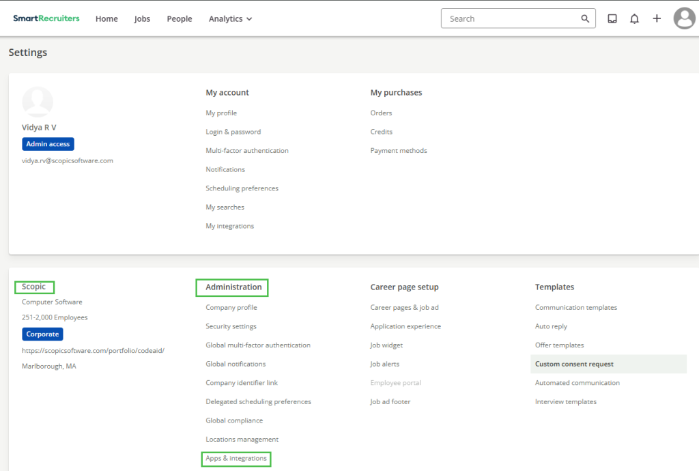Open Career pages & job ad
Viewport: 699px width, 471px height.
(x=405, y=307)
